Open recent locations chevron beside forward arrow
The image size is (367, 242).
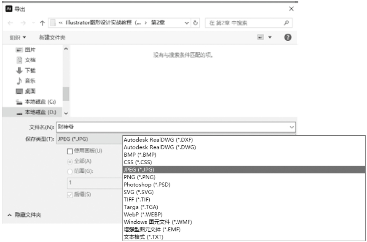[33, 23]
